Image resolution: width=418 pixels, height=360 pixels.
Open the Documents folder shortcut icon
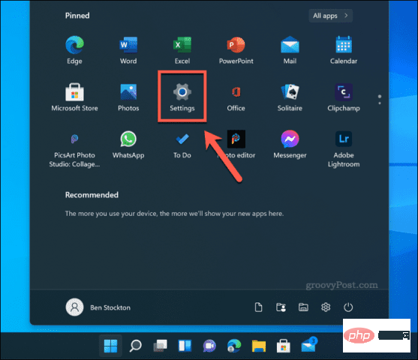pyautogui.click(x=258, y=307)
